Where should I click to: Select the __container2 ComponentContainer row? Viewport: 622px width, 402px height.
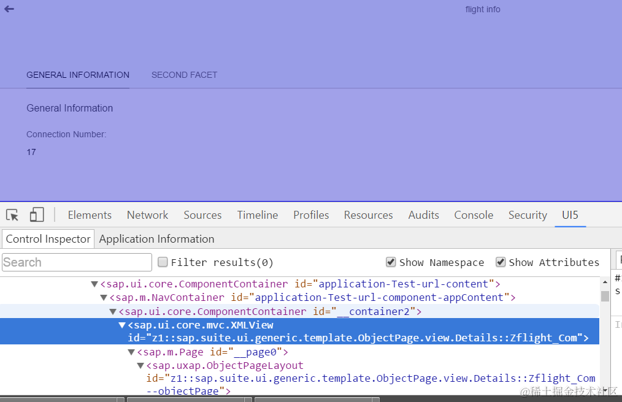tap(299, 311)
